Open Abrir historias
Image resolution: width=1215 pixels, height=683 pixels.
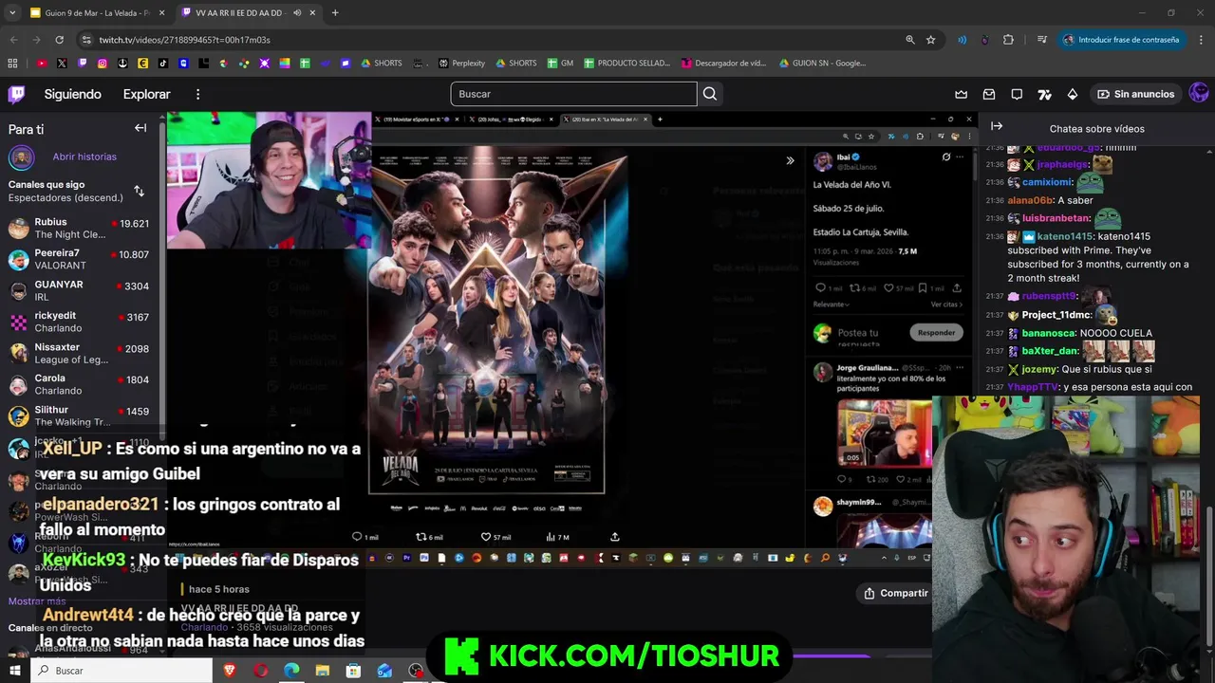84,157
